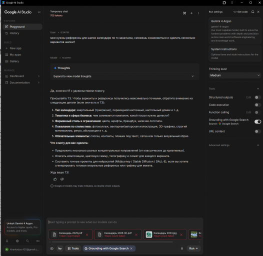The width and height of the screenshot is (263, 256).
Task: Open notifications bell icon
Action: tap(7, 241)
